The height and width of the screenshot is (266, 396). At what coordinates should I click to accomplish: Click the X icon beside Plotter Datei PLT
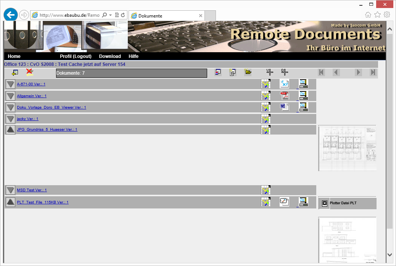[325, 203]
